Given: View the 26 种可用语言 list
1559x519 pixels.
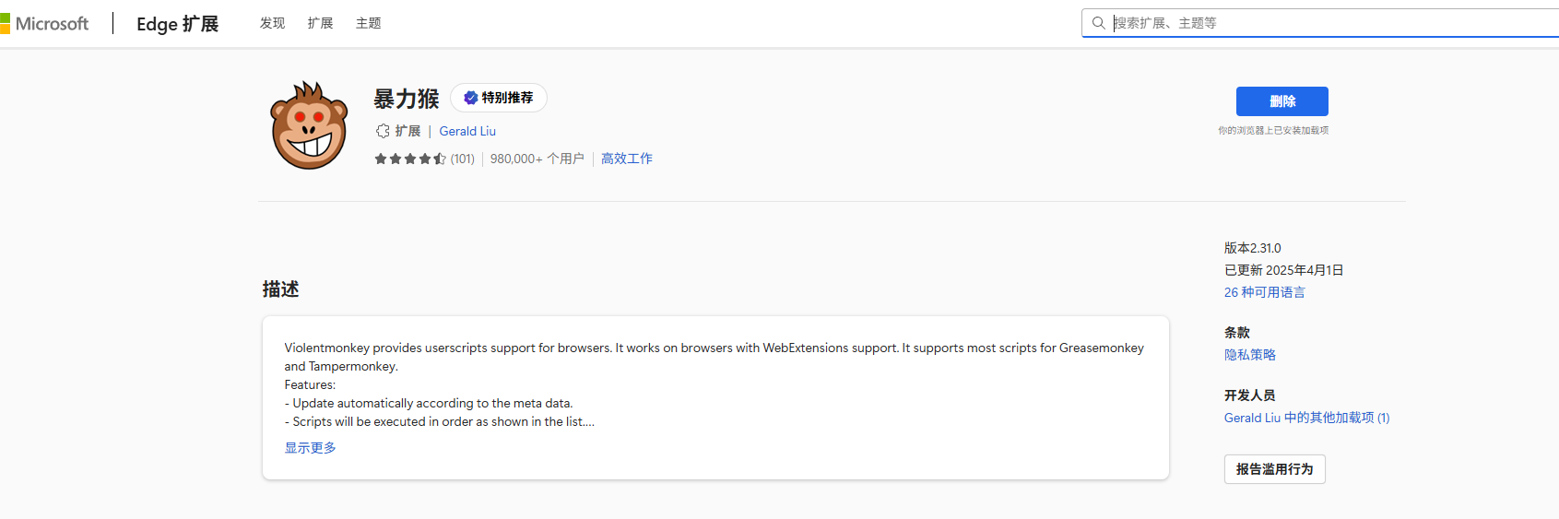Looking at the screenshot, I should point(1264,292).
